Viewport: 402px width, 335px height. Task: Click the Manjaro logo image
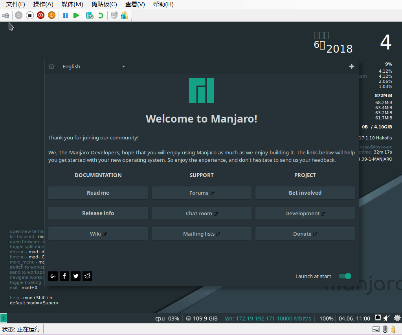click(202, 91)
